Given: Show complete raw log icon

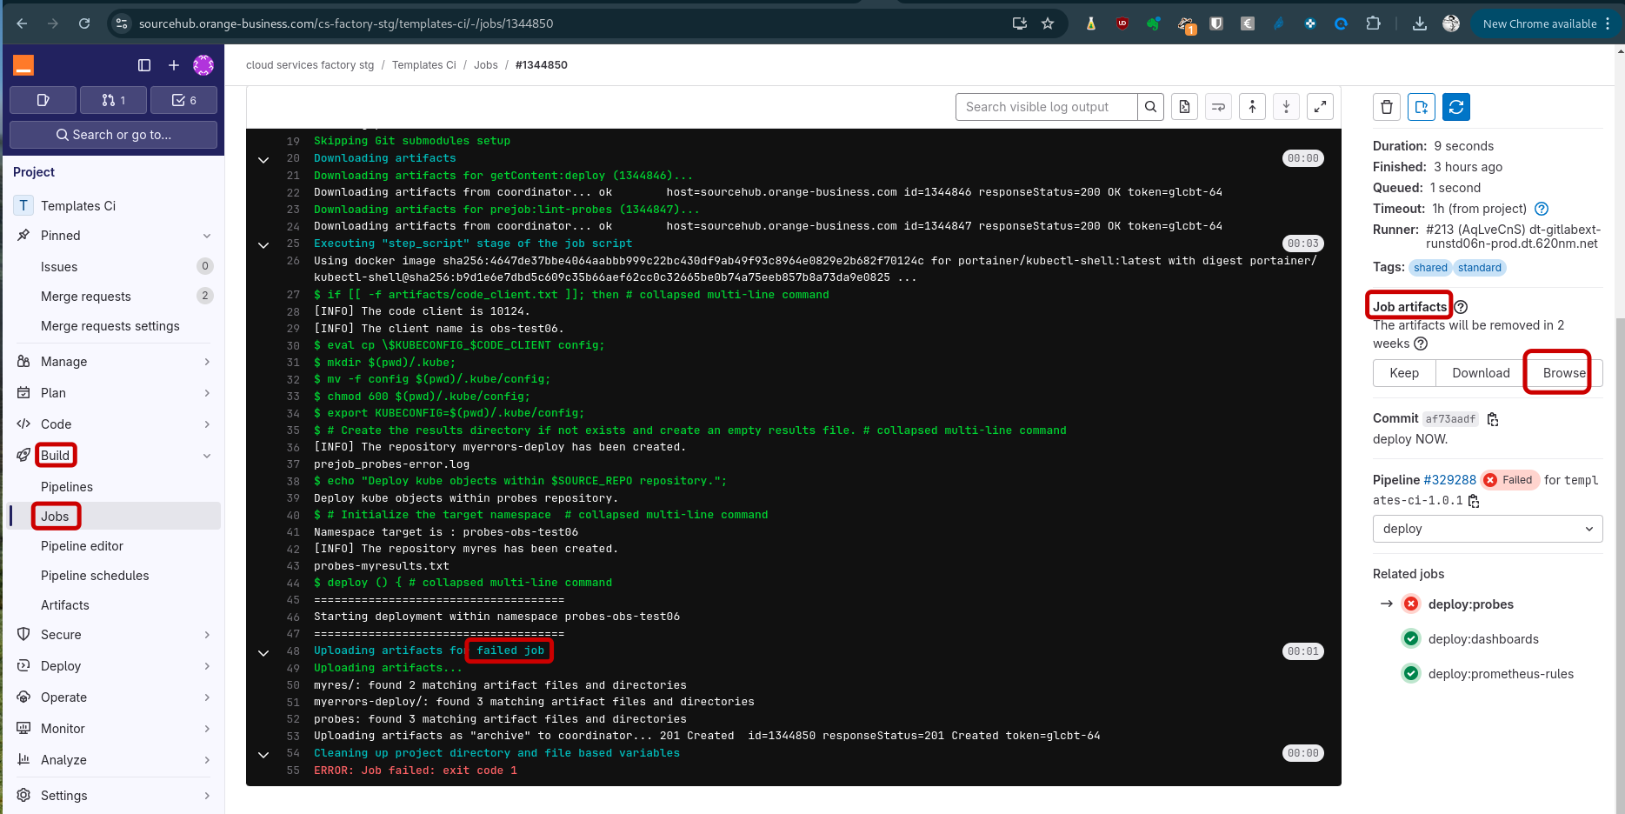Looking at the screenshot, I should click(x=1184, y=107).
